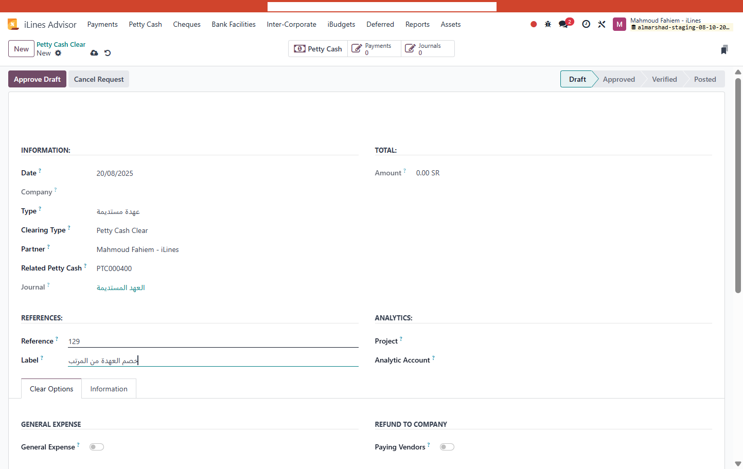Click the Verified status stage
The image size is (743, 469).
tap(664, 79)
